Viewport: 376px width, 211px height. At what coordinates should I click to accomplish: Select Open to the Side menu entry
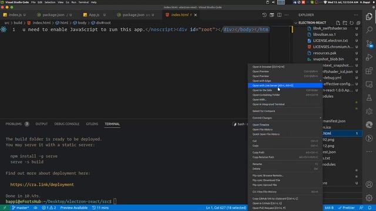point(285,90)
